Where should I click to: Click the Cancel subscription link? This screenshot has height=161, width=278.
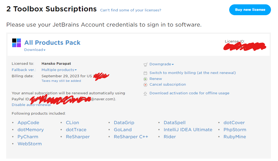168,85
